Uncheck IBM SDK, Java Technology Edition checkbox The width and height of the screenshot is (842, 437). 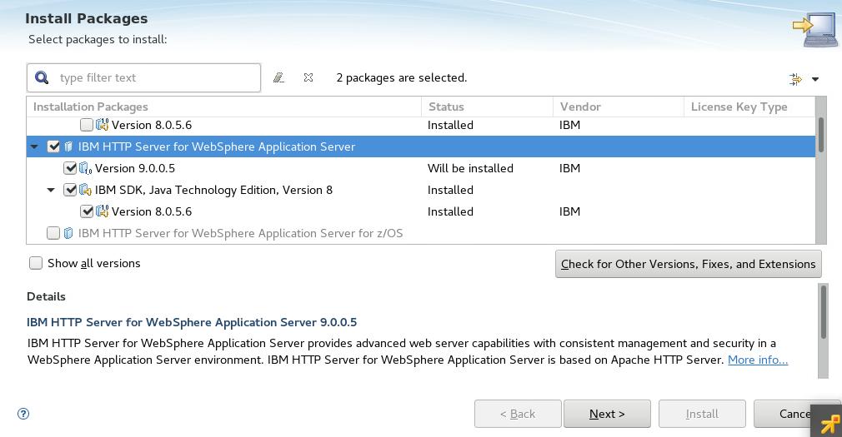tap(70, 190)
